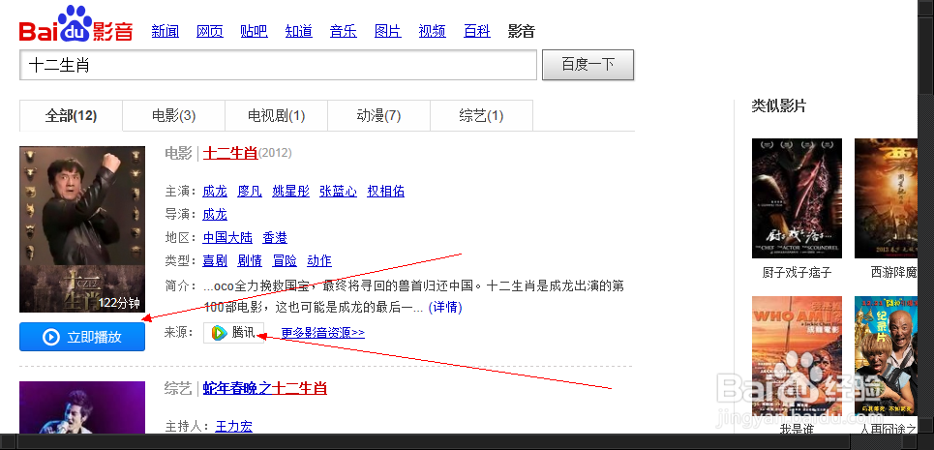This screenshot has width=934, height=450.
Task: Open actor link 成龙 in 主演 row
Action: click(x=215, y=191)
